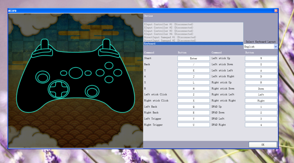Select the DPAD Right binding field
Viewport: 294px width, 163px height.
(x=261, y=125)
